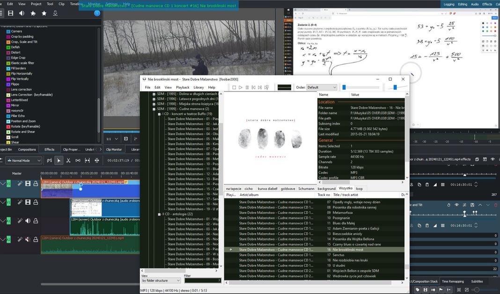This screenshot has width=500, height=294.
Task: Open the Library menu in foobar2000
Action: point(199,87)
